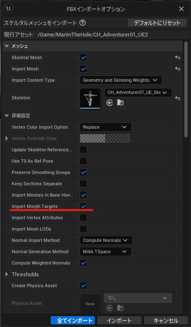The height and width of the screenshot is (327, 191).
Task: Enable Keep Sections Separate checkbox
Action: click(83, 184)
